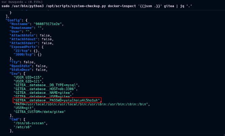This screenshot has width=225, height=136.
Task: Click the "OpenStdin" false line
Action: [x=28, y=66]
